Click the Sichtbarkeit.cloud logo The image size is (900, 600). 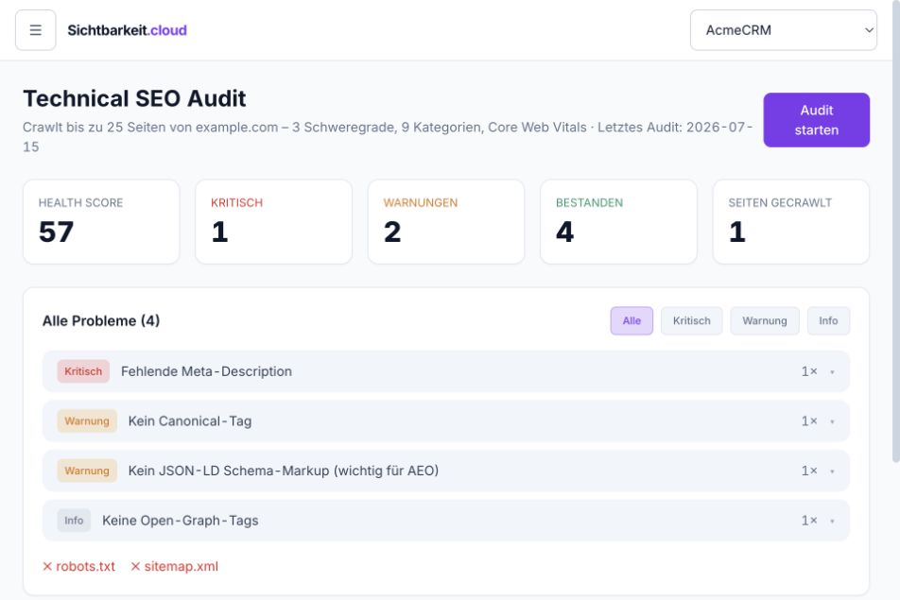tap(127, 30)
